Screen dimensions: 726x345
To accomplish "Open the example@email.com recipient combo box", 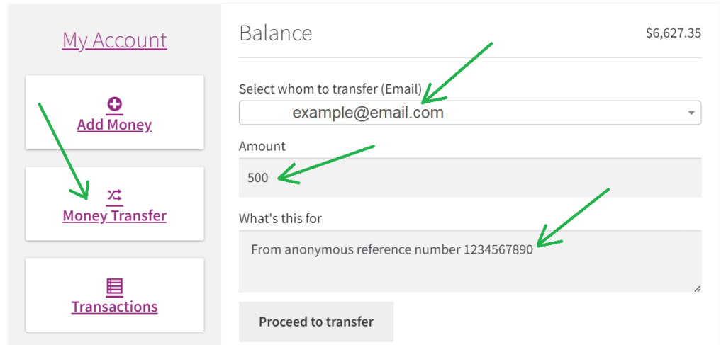I will pyautogui.click(x=470, y=113).
